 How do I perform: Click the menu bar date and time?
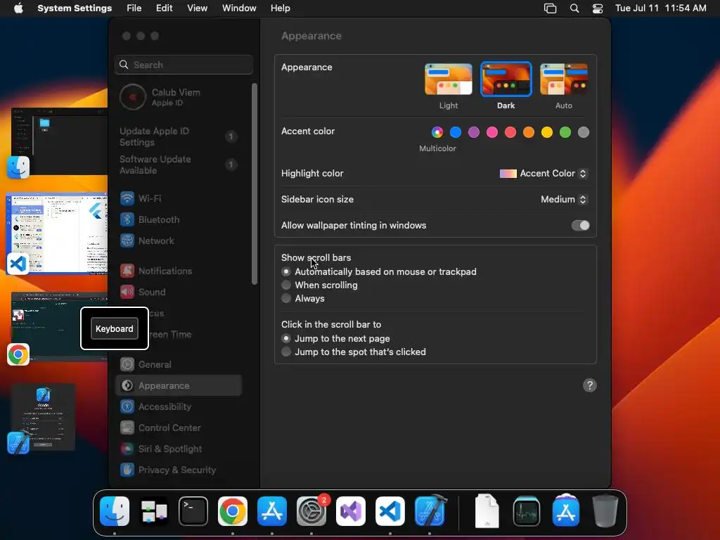[x=661, y=8]
